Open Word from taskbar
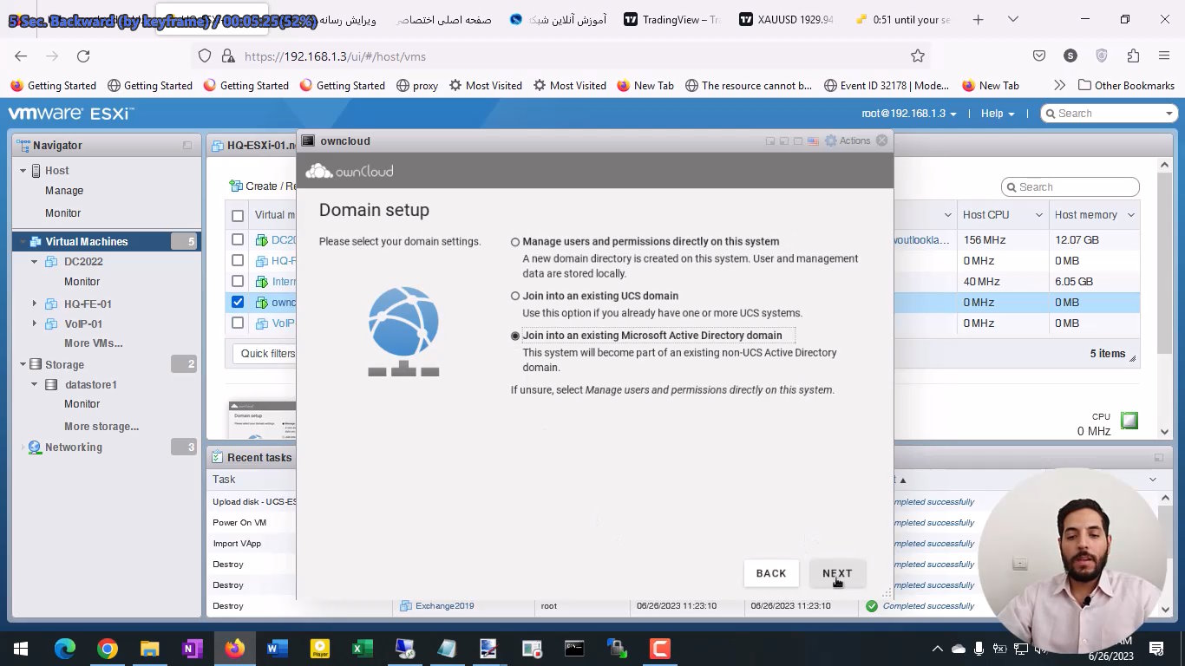The image size is (1185, 666). pyautogui.click(x=277, y=649)
